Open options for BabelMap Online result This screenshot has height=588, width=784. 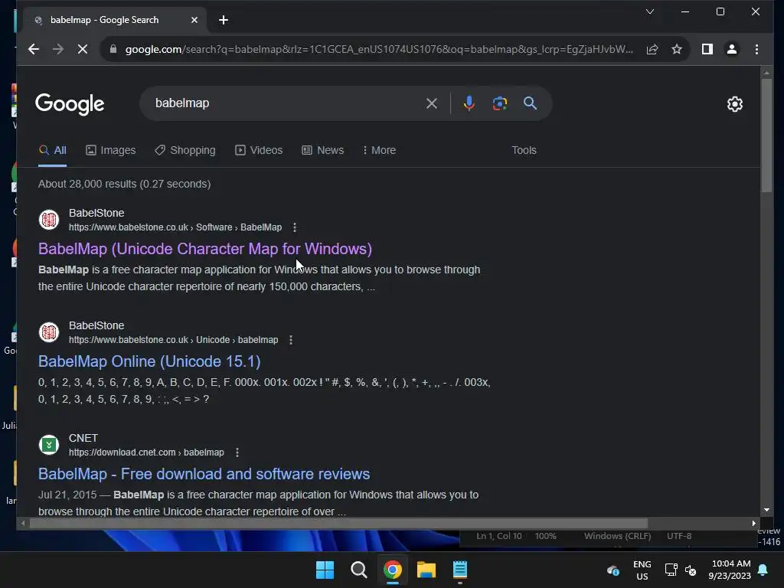(290, 340)
